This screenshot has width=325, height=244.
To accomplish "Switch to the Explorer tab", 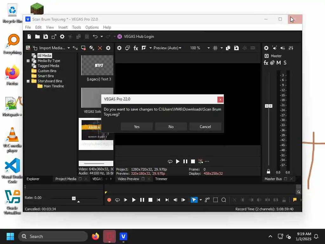I will tap(33, 179).
